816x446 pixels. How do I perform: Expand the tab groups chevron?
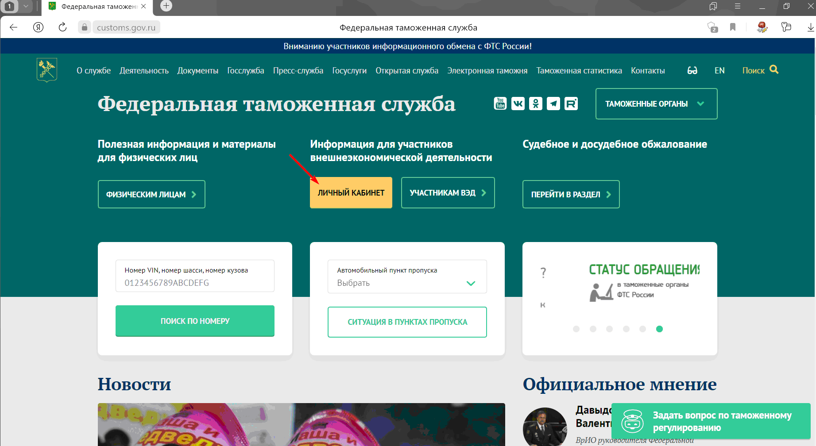pyautogui.click(x=26, y=6)
